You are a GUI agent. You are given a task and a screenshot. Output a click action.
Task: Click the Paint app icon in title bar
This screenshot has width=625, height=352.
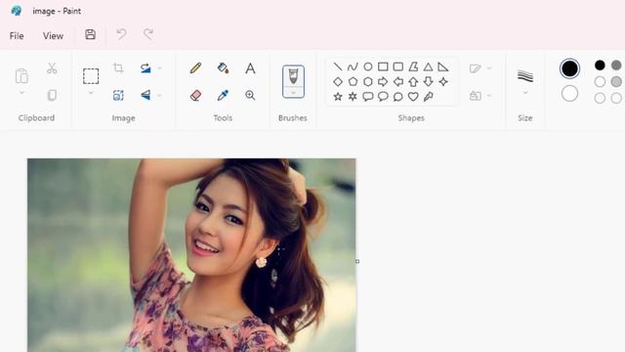pyautogui.click(x=17, y=11)
